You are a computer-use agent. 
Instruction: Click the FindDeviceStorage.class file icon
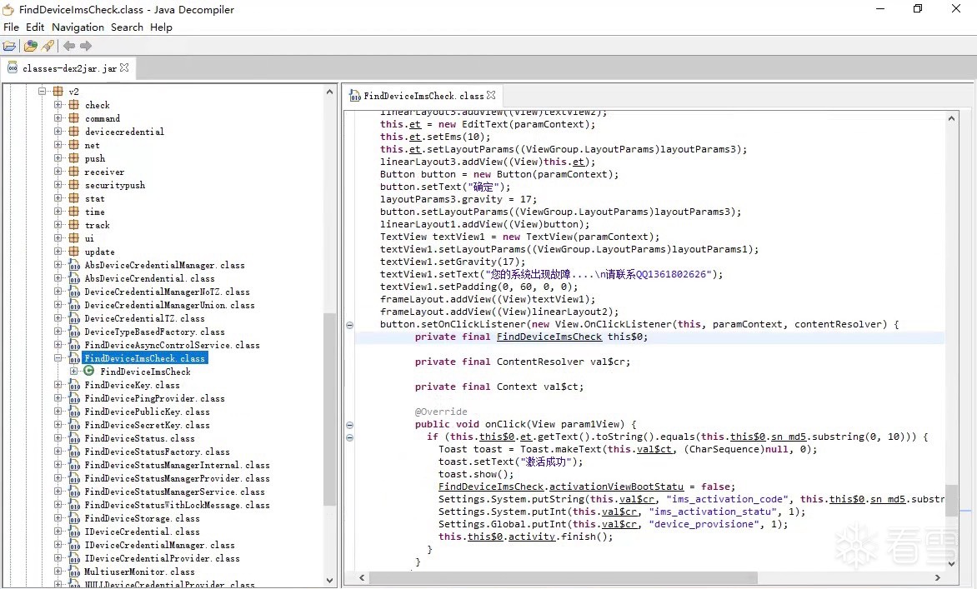coord(74,518)
